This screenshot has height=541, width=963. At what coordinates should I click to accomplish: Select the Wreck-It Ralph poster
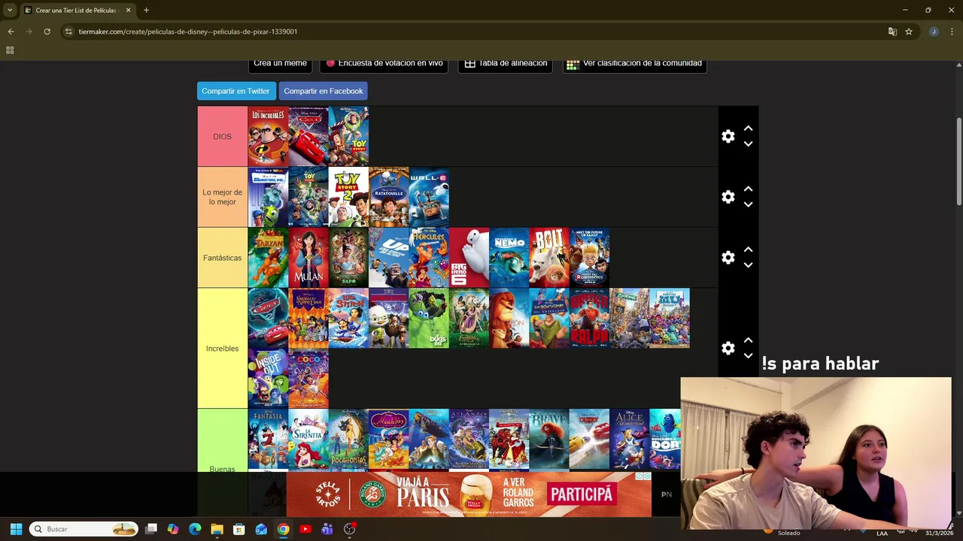tap(589, 319)
